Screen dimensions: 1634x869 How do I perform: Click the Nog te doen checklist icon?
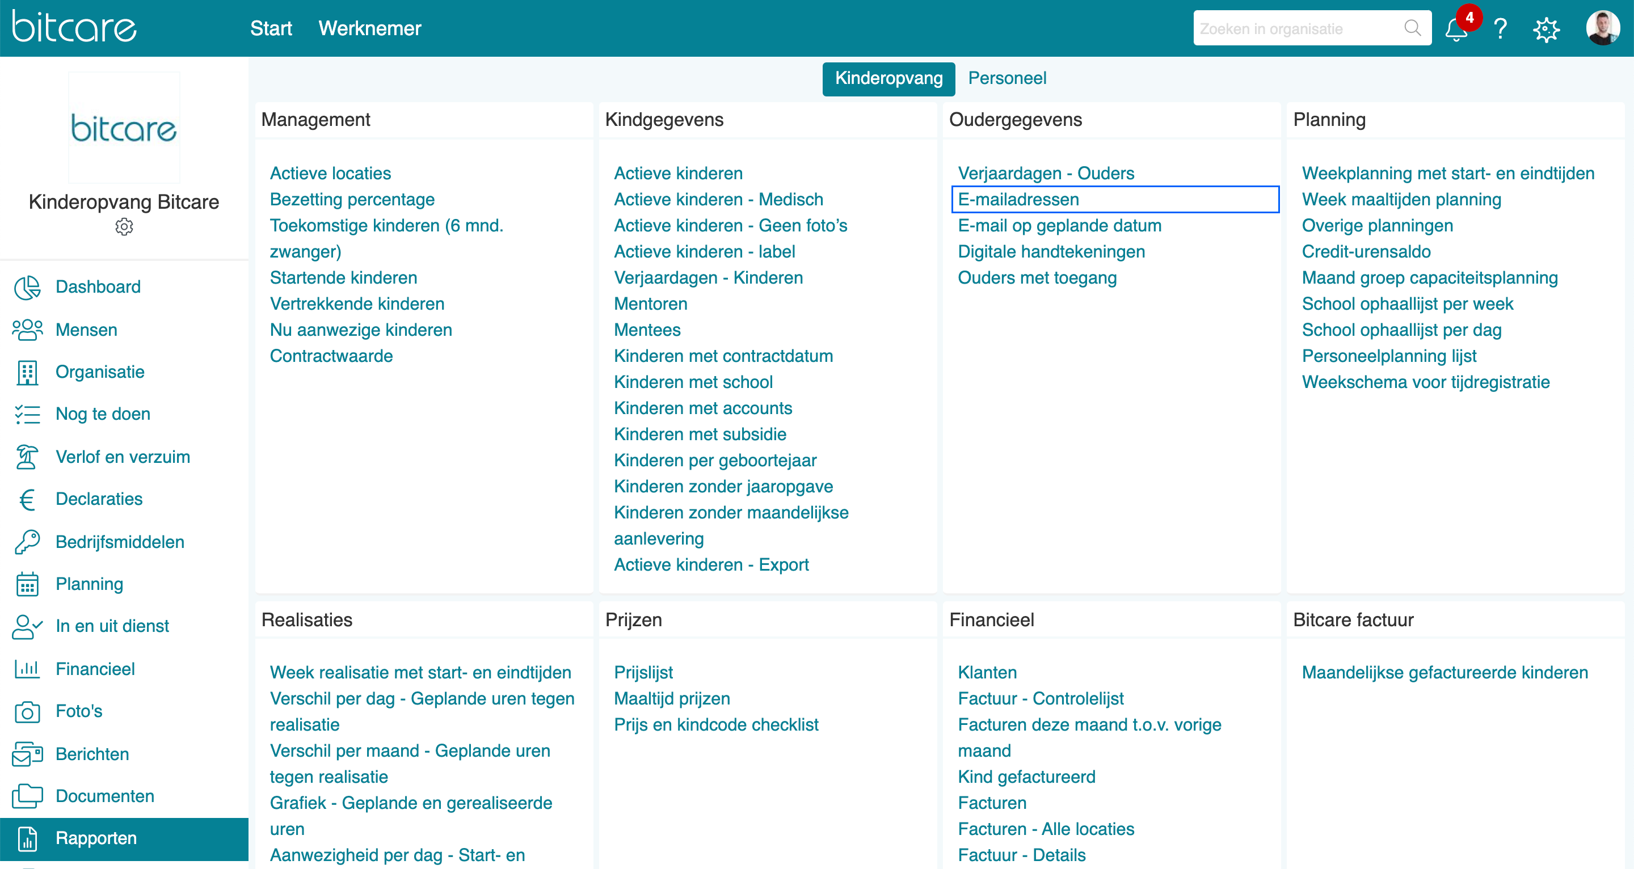pos(27,414)
